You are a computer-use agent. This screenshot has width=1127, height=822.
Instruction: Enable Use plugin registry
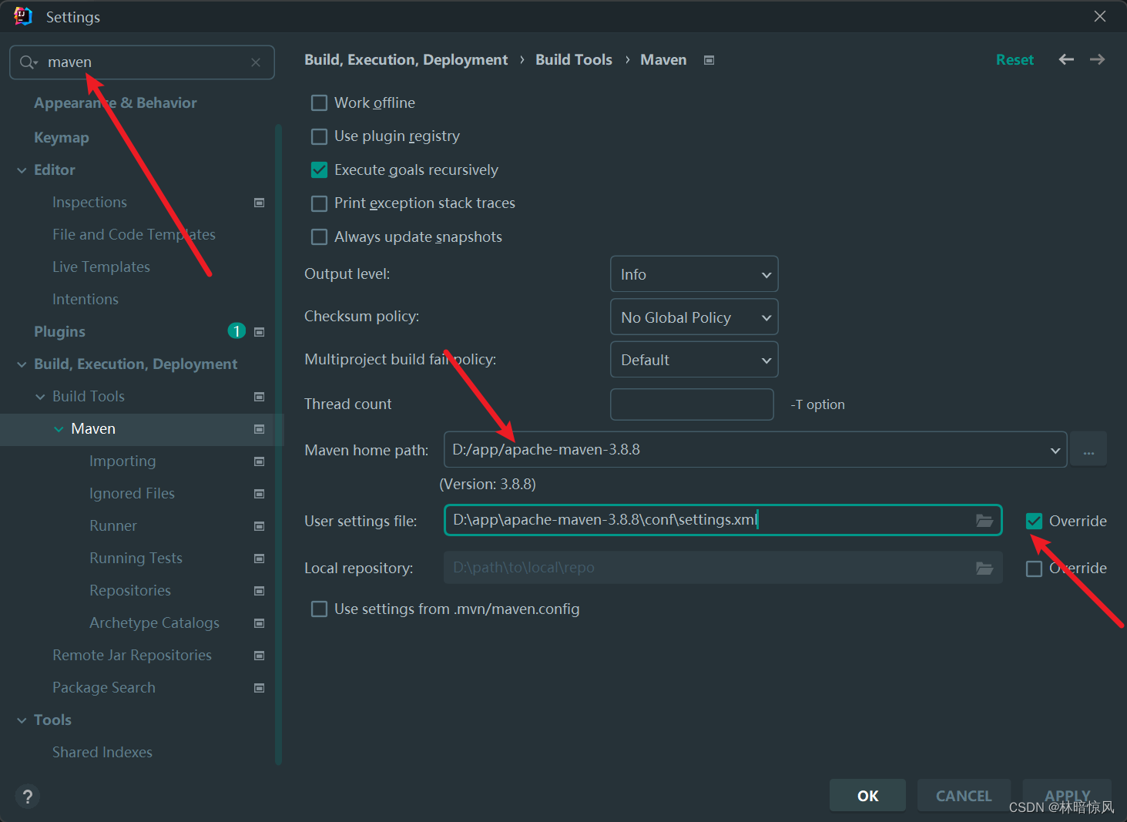click(x=319, y=136)
